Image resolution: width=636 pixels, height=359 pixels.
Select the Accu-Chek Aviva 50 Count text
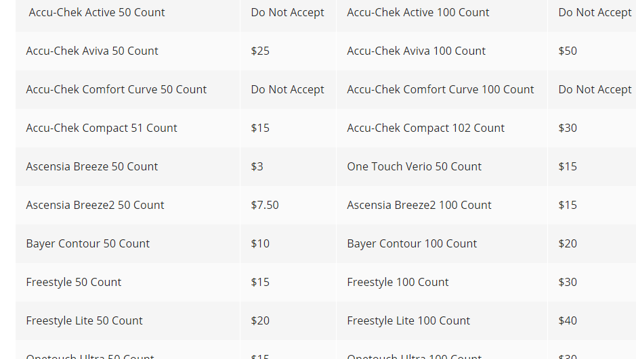92,51
